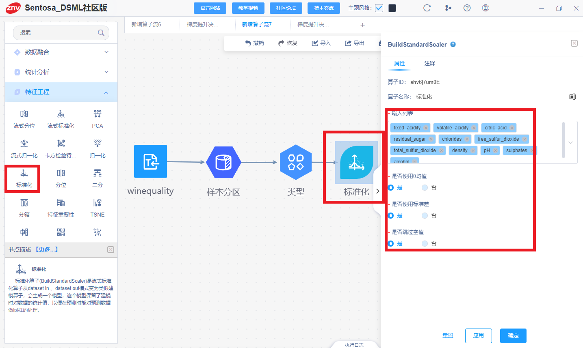Select the 标准化 operator in the palette
Image resolution: width=583 pixels, height=348 pixels.
point(24,178)
